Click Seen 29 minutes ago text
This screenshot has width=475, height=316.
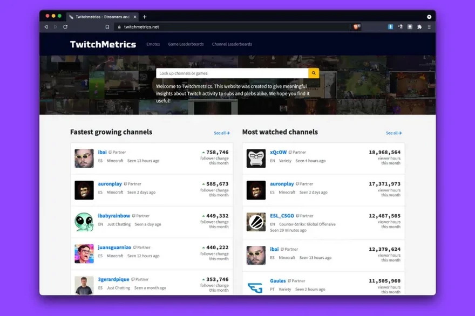[288, 230]
